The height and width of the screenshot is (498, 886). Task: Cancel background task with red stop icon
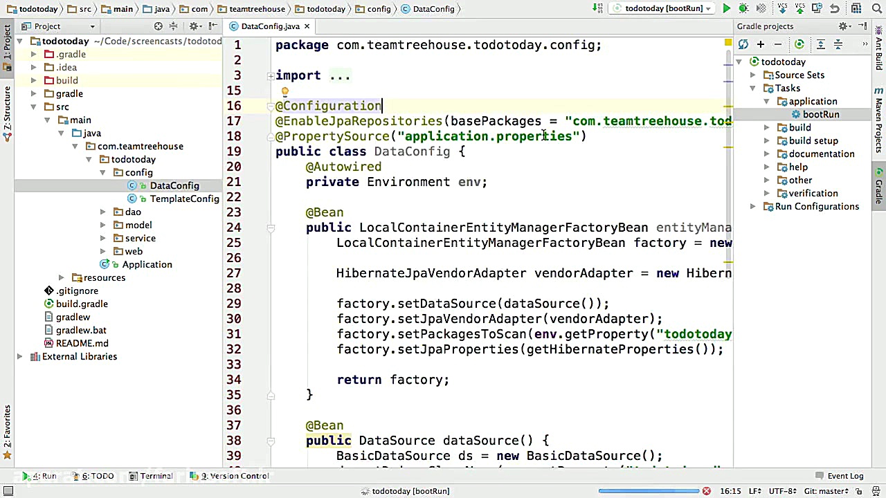coord(706,491)
